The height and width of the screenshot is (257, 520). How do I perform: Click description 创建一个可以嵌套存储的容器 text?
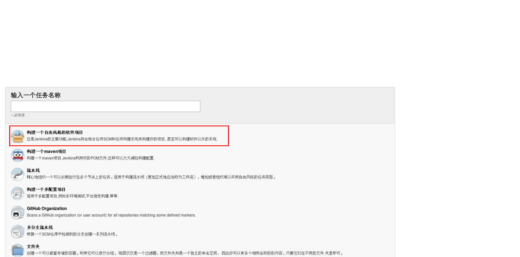(185, 253)
